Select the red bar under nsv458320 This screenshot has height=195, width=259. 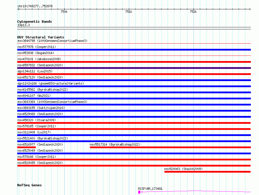[134, 123]
